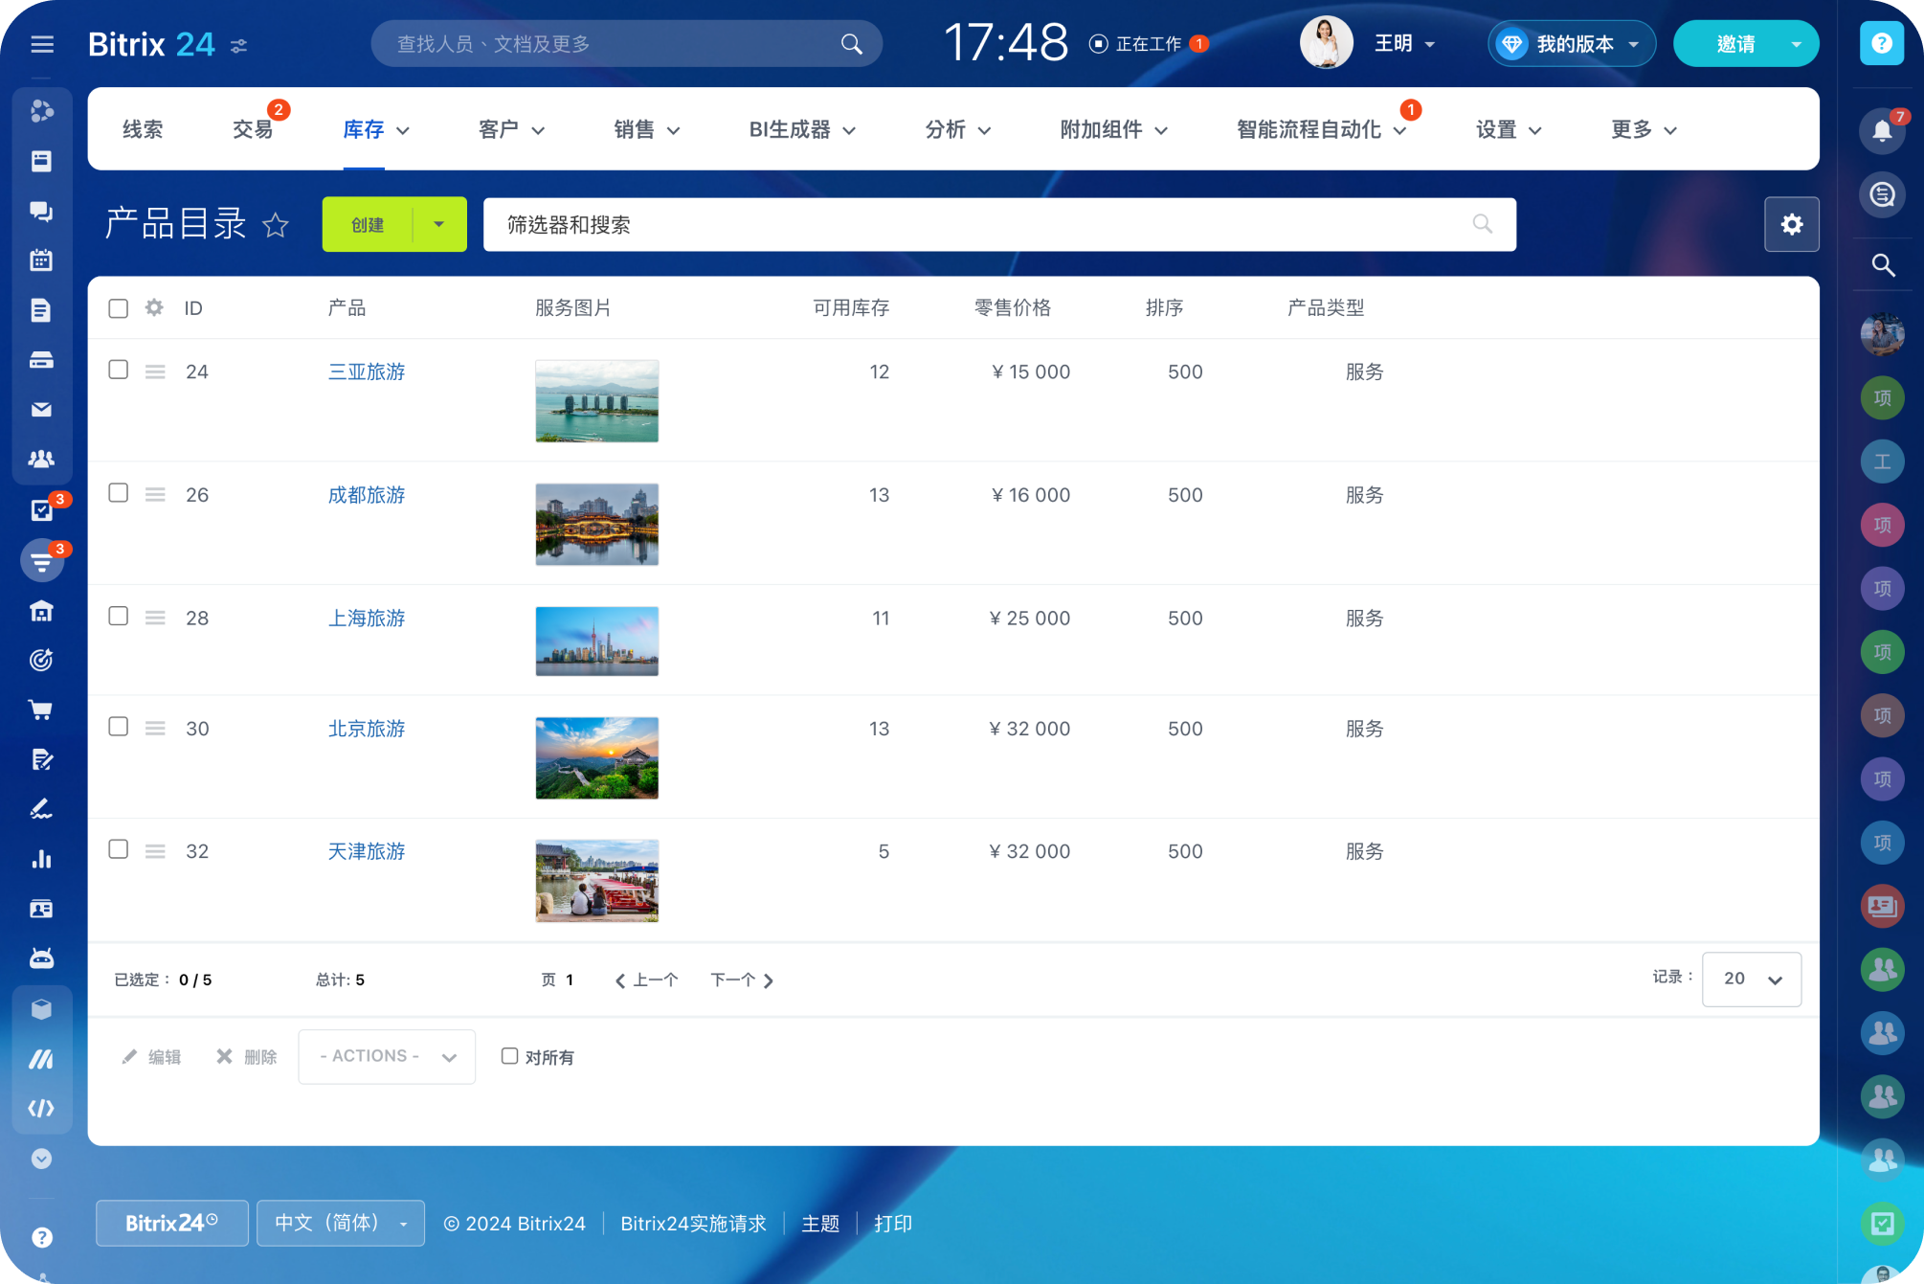
Task: Check the box for 三亚旅游 row
Action: (119, 370)
